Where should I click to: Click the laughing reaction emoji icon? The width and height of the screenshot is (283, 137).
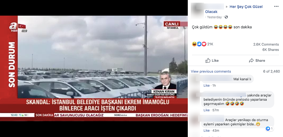coord(194,44)
